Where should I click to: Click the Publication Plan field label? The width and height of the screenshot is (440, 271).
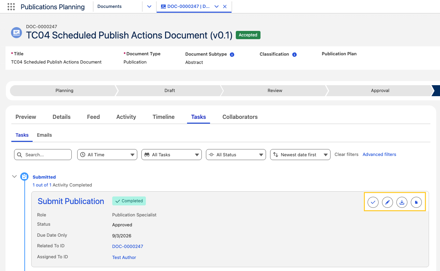[x=339, y=54]
